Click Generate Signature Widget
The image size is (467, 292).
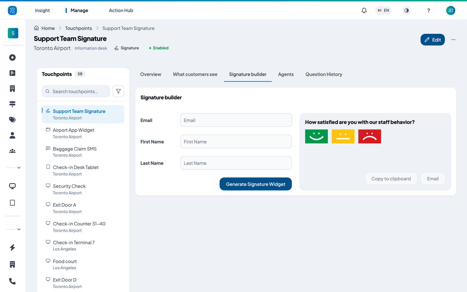[256, 184]
